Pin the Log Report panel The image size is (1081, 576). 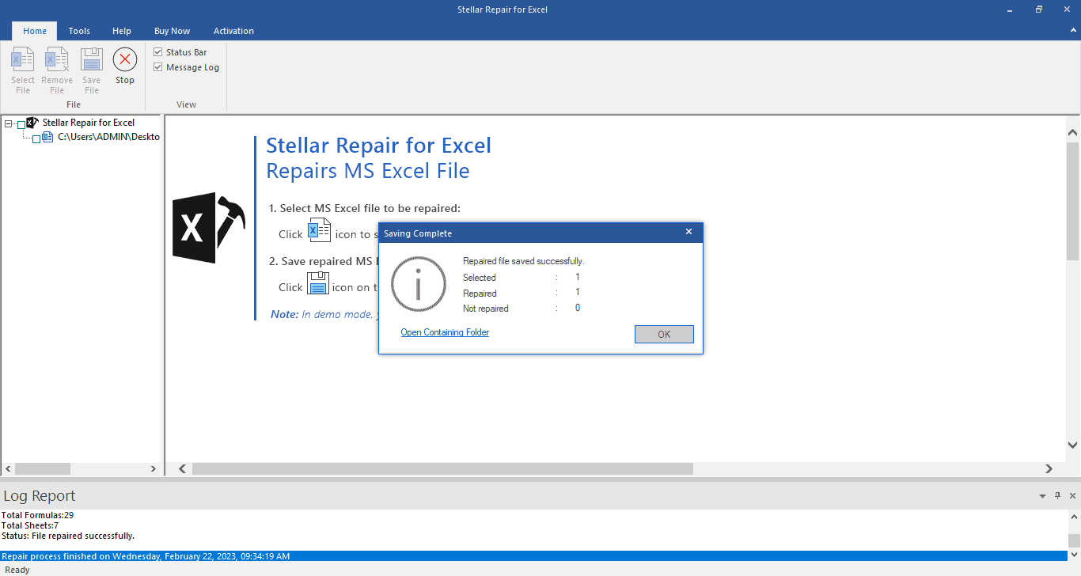click(1057, 496)
